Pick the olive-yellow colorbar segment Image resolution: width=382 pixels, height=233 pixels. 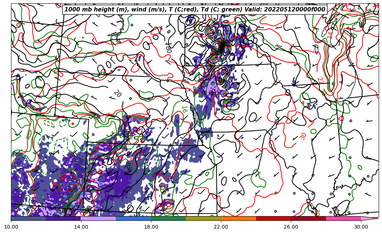pyautogui.click(x=203, y=218)
